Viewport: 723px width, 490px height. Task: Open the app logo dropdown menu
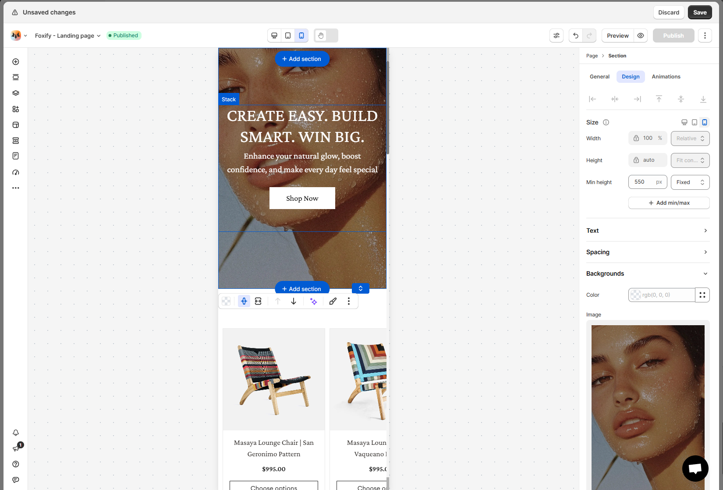coord(19,36)
